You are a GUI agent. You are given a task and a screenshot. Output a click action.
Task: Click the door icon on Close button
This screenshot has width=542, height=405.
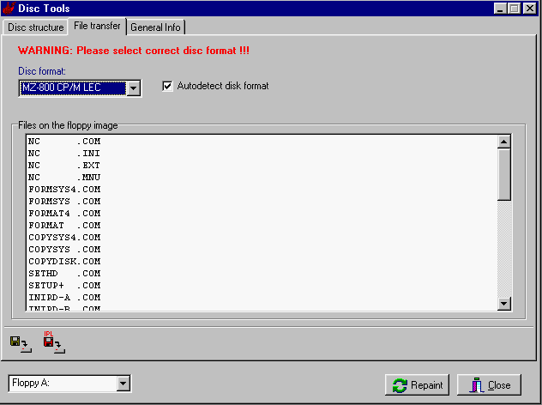point(476,385)
